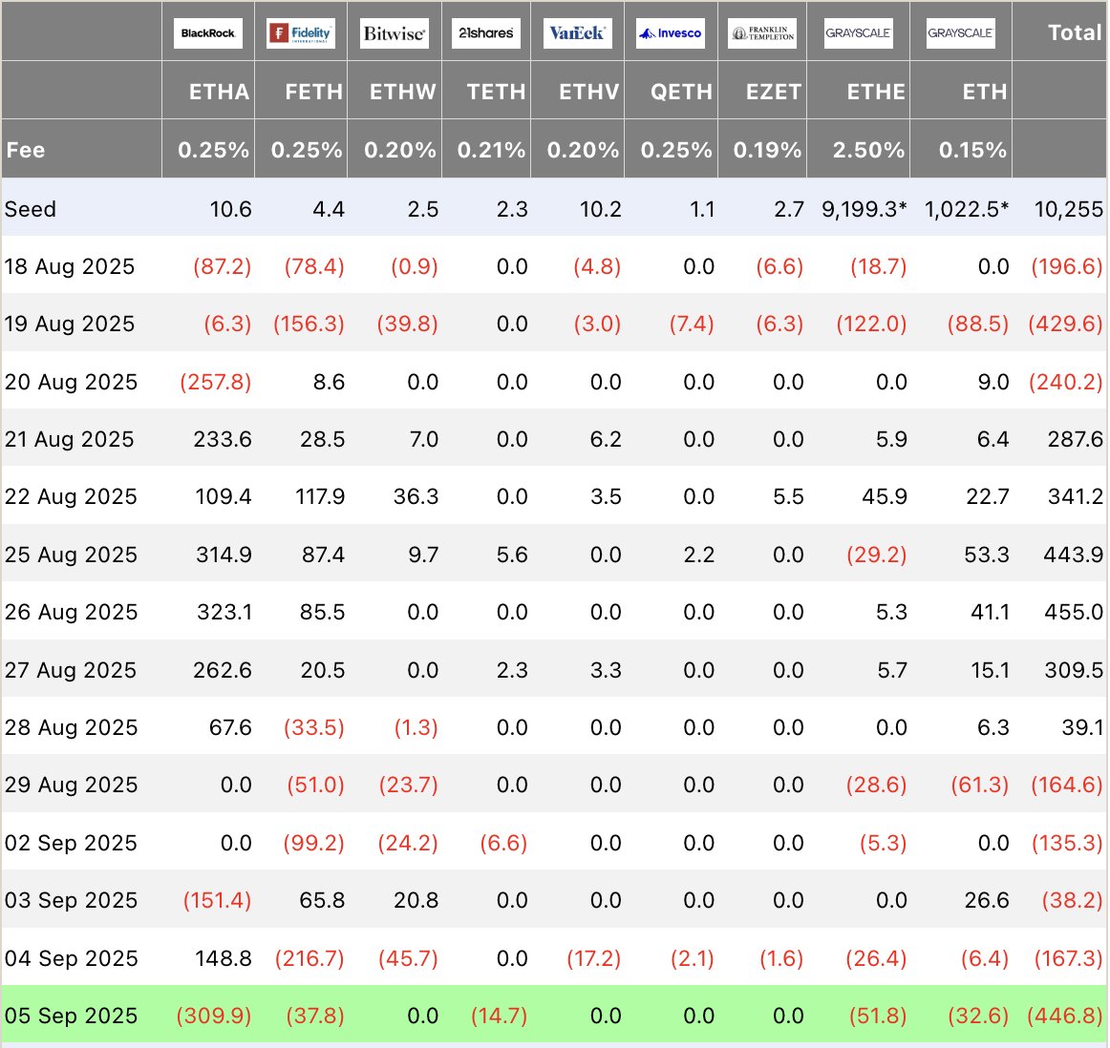Click the Franklin Templeton logo
Image resolution: width=1110 pixels, height=1048 pixels.
point(762,33)
